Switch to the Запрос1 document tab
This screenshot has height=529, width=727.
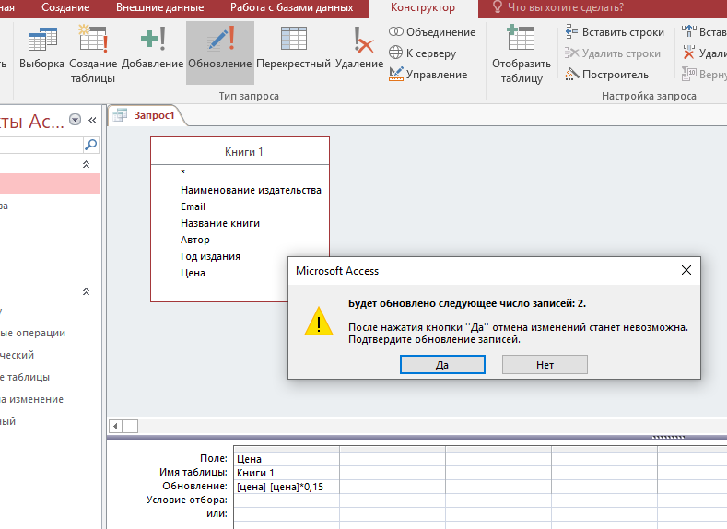coord(154,115)
